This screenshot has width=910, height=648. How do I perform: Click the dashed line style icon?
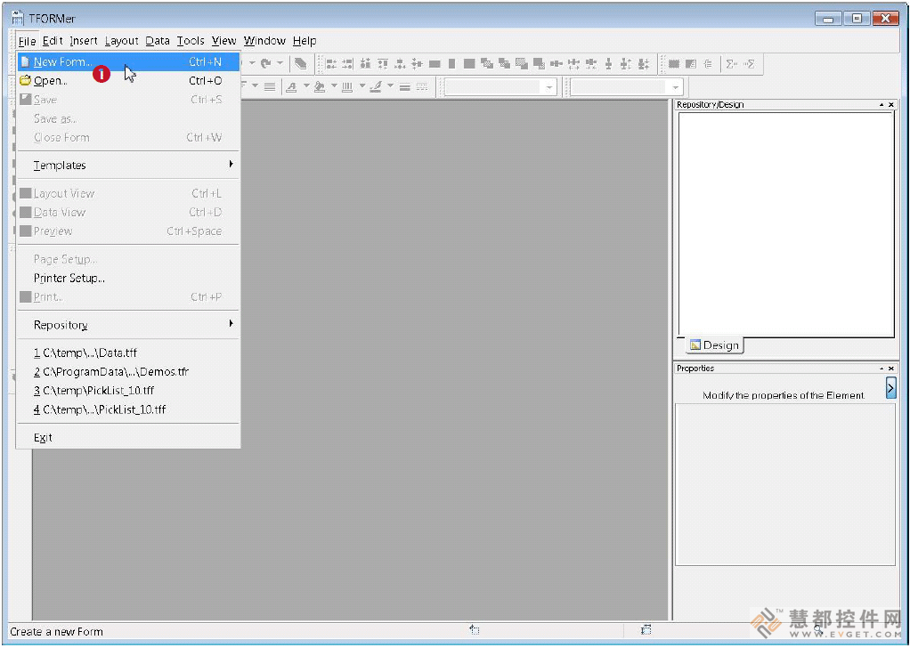coord(422,87)
